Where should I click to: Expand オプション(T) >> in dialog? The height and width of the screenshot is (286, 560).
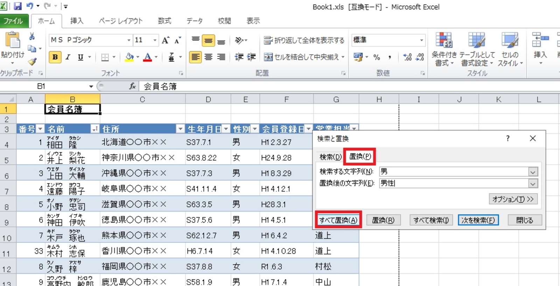(513, 199)
